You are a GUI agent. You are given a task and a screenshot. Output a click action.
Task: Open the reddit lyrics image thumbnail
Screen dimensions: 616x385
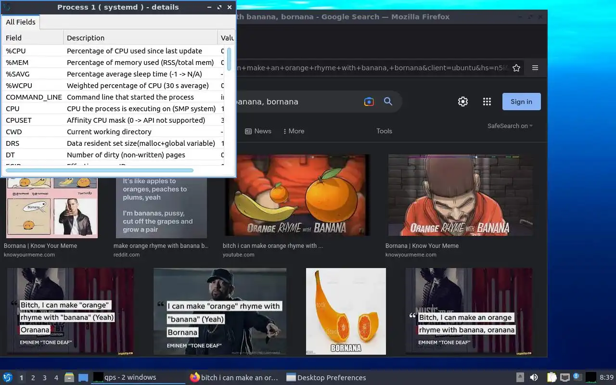tap(161, 207)
